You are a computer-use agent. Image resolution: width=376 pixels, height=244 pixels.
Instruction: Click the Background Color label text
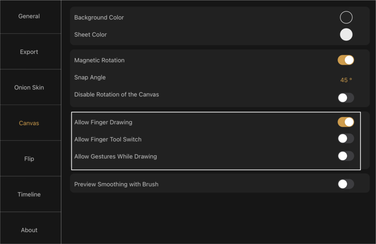(x=99, y=18)
